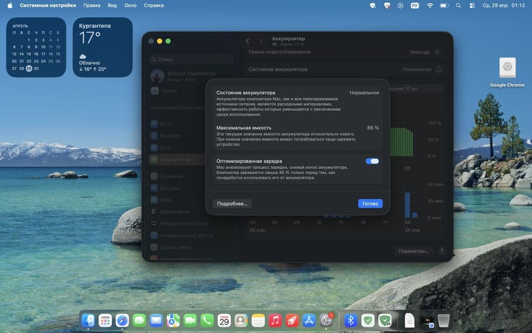The height and width of the screenshot is (333, 532).
Task: Click the Подробнее… button
Action: pos(232,204)
